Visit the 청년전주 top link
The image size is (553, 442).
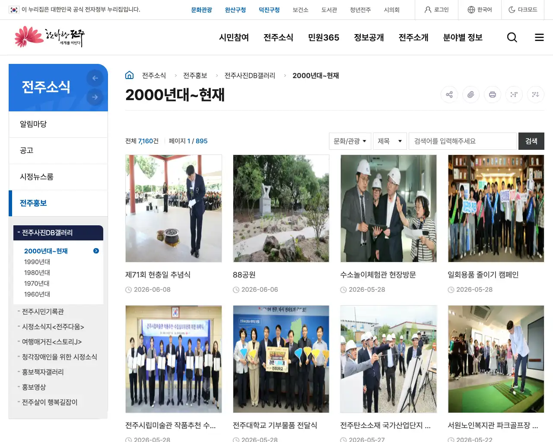point(360,10)
